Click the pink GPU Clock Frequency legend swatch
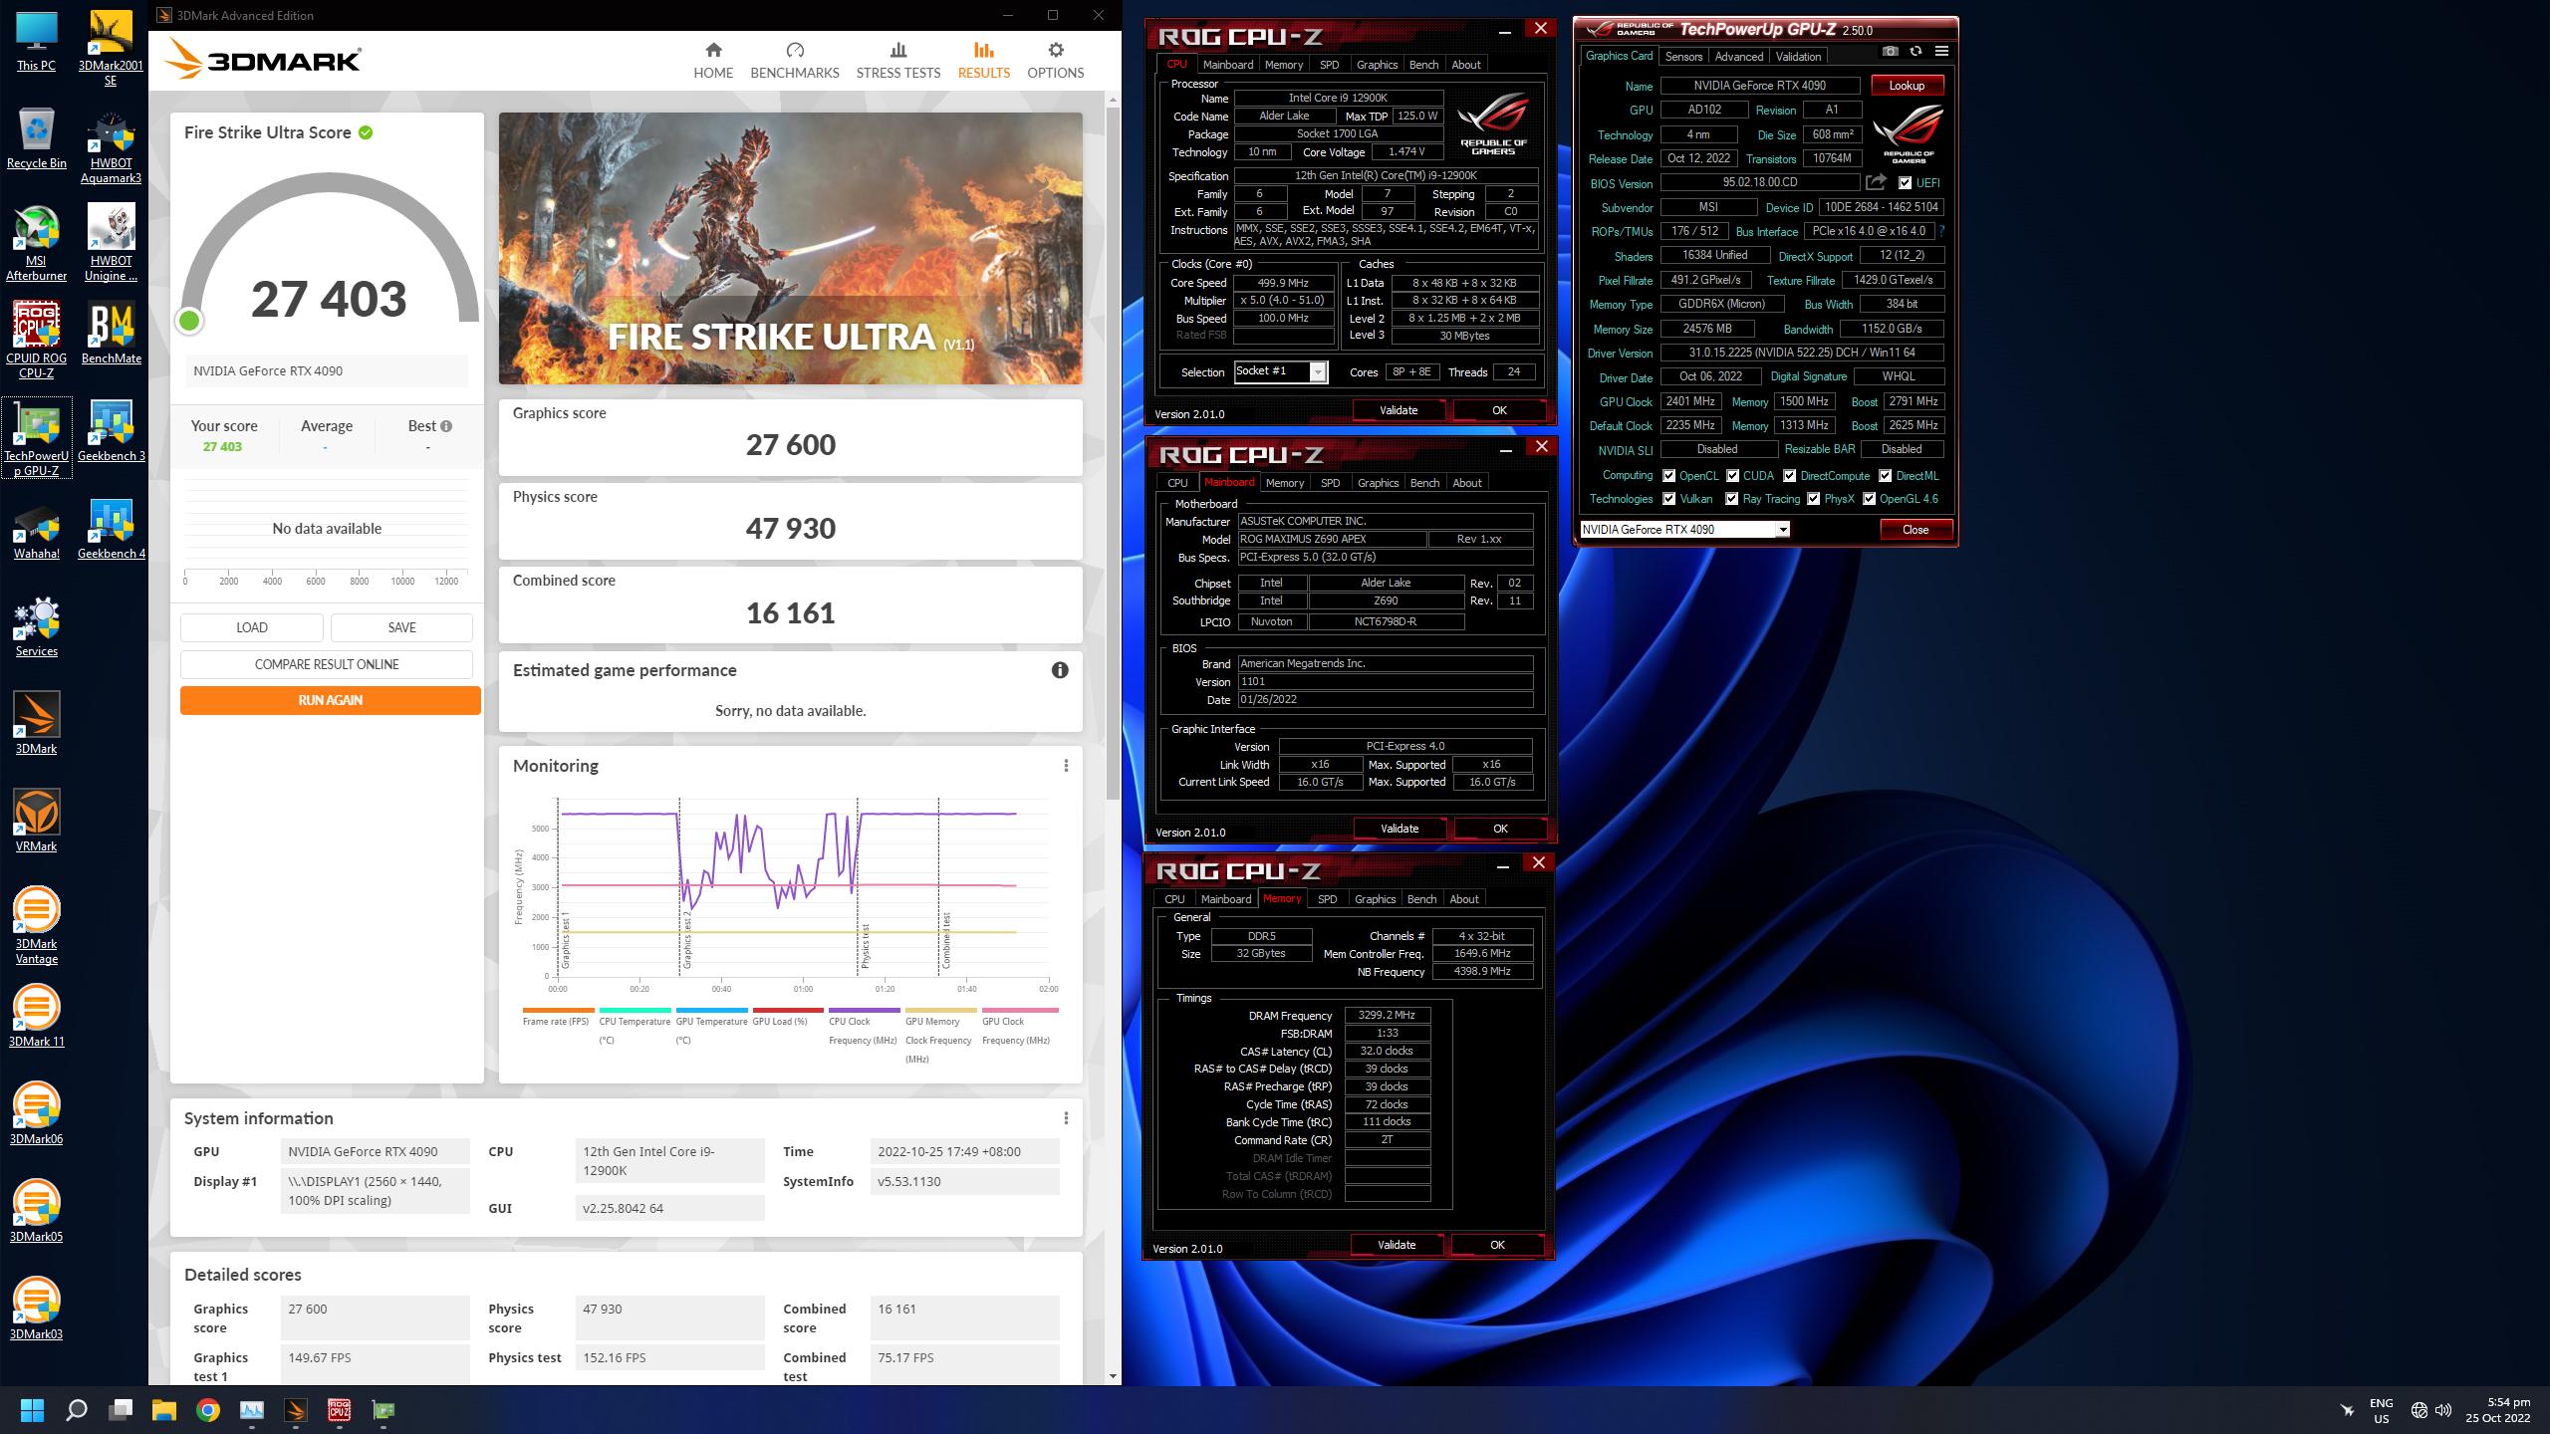Image resolution: width=2550 pixels, height=1434 pixels. [x=1020, y=1010]
